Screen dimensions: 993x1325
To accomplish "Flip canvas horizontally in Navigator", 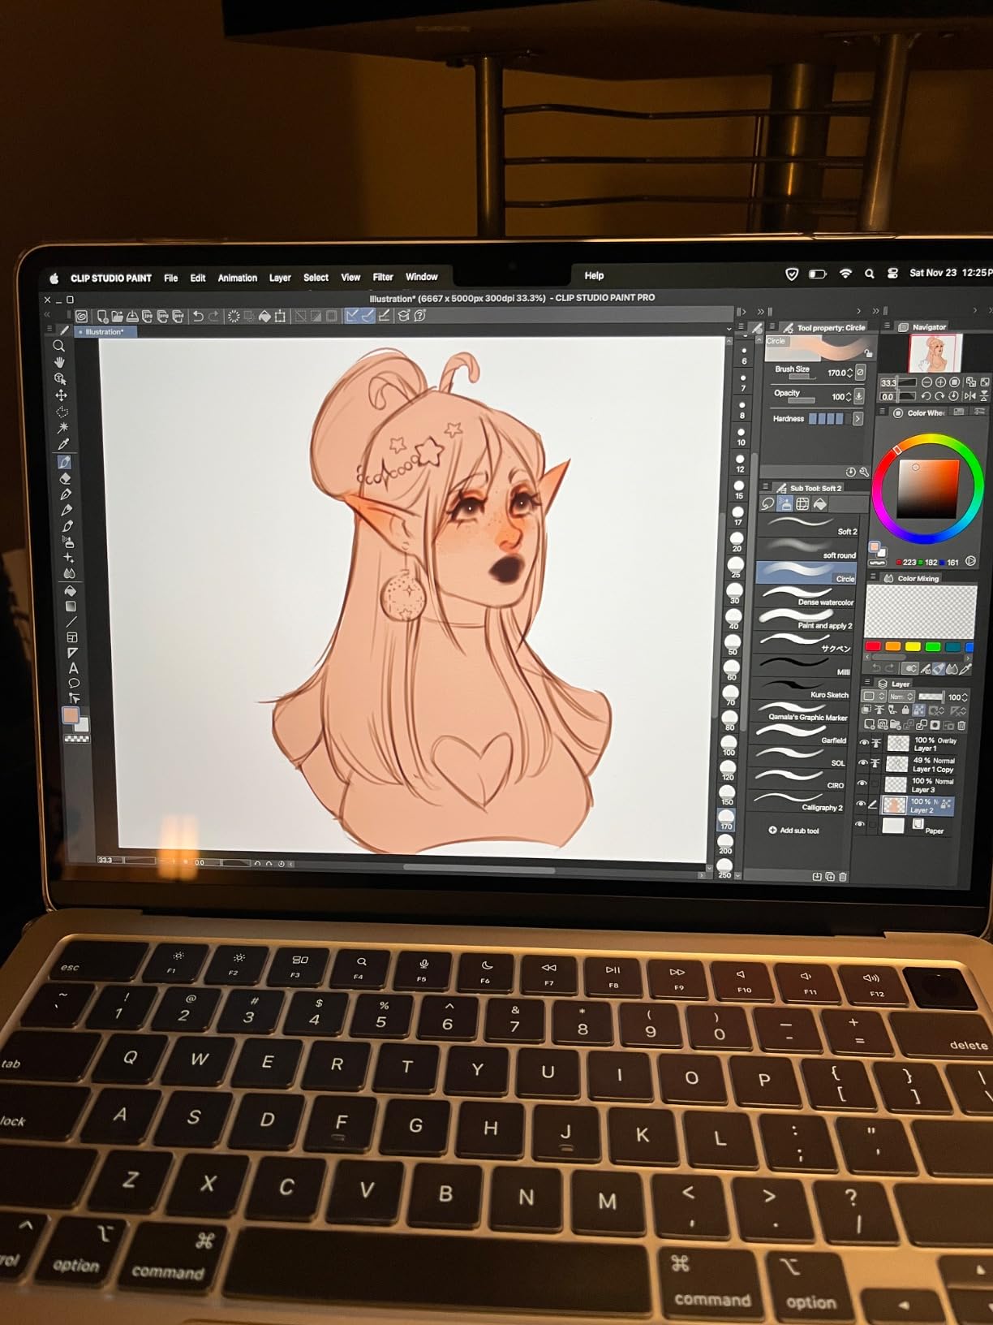I will tap(969, 395).
